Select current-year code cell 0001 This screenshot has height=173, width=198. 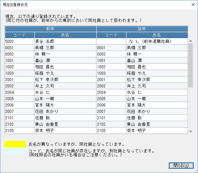click(x=111, y=48)
